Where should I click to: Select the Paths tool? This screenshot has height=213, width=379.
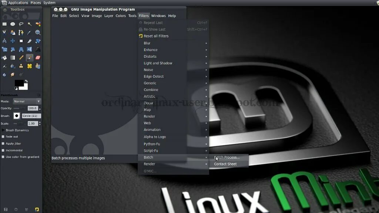[21, 33]
